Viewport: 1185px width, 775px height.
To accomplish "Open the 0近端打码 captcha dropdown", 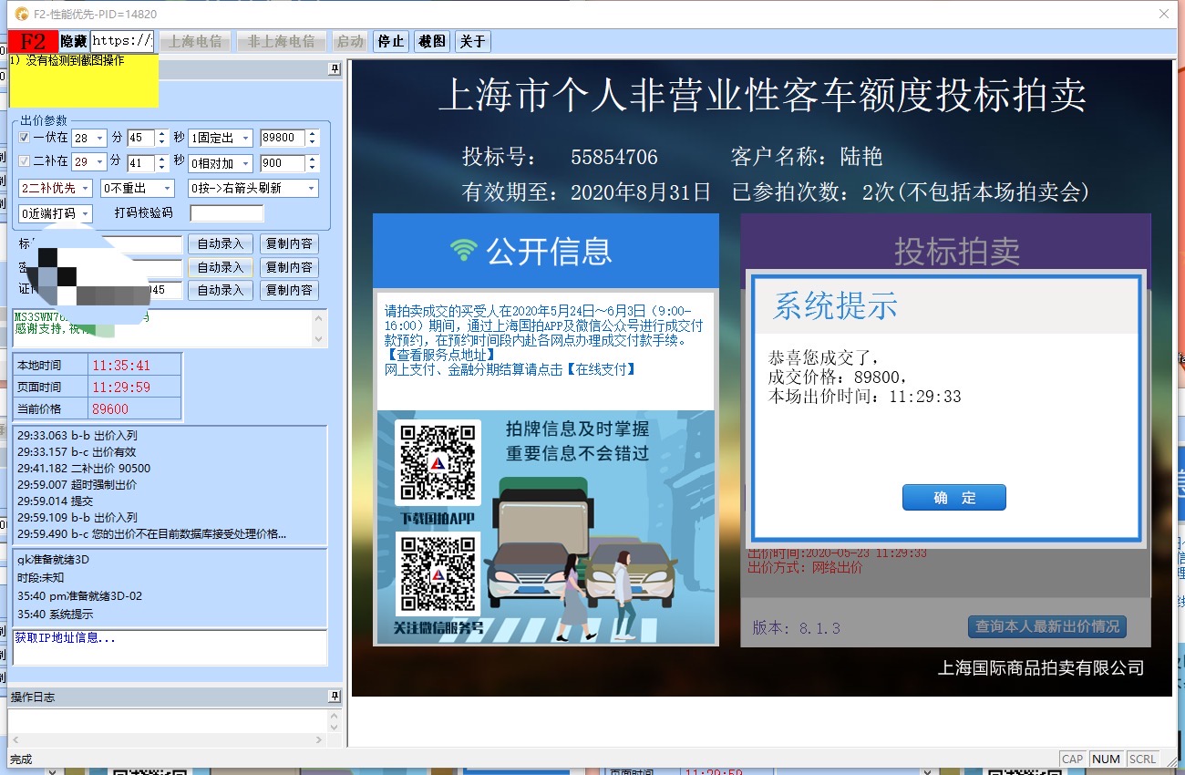I will click(x=56, y=213).
